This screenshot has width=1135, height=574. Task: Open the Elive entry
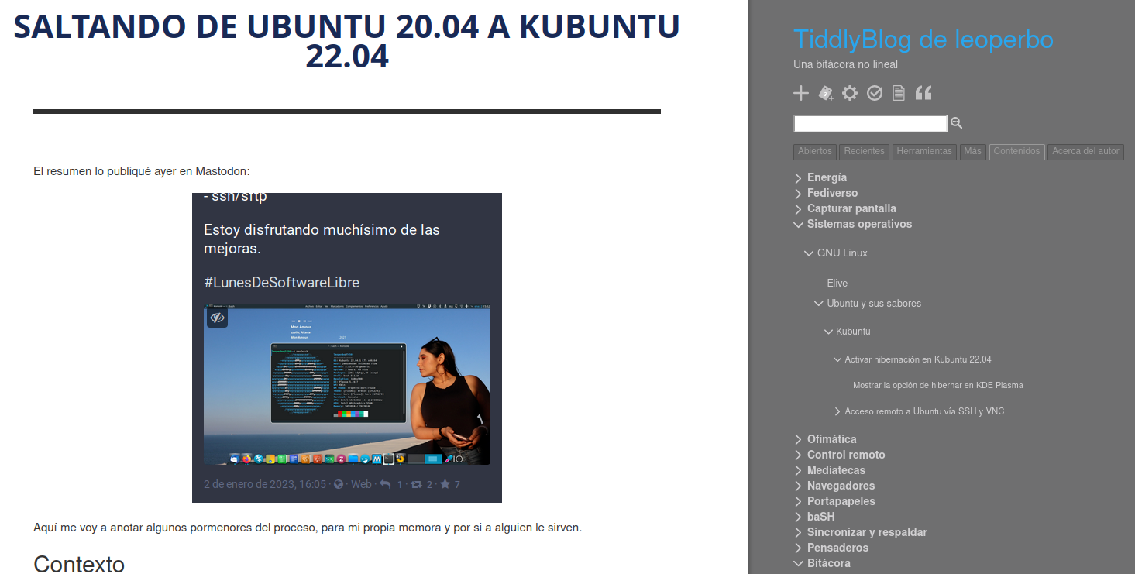pos(837,284)
